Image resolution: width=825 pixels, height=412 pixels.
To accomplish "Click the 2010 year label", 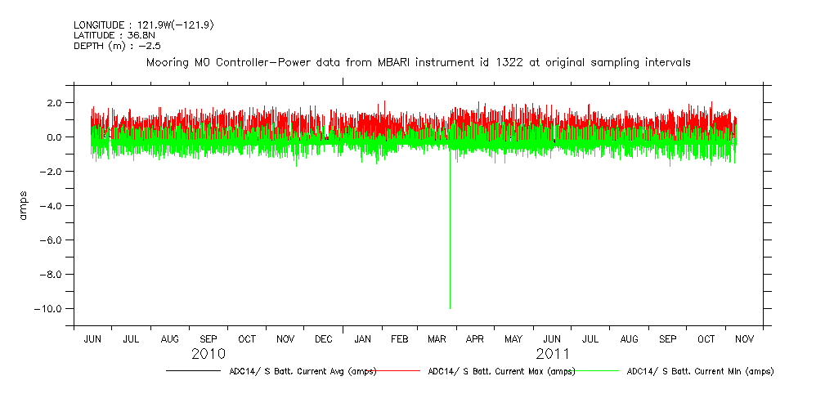I will [x=209, y=354].
